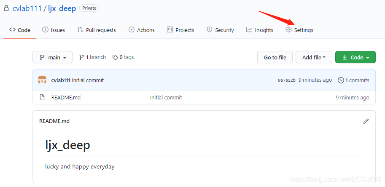Click the ljx_deep README heading

coord(67,145)
